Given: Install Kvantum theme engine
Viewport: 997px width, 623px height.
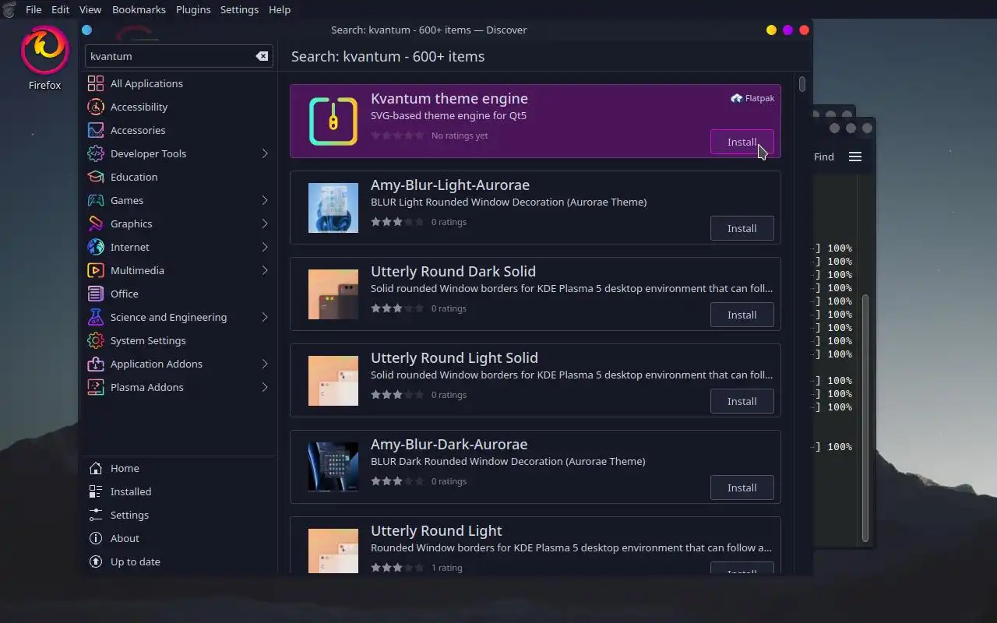Looking at the screenshot, I should [742, 142].
